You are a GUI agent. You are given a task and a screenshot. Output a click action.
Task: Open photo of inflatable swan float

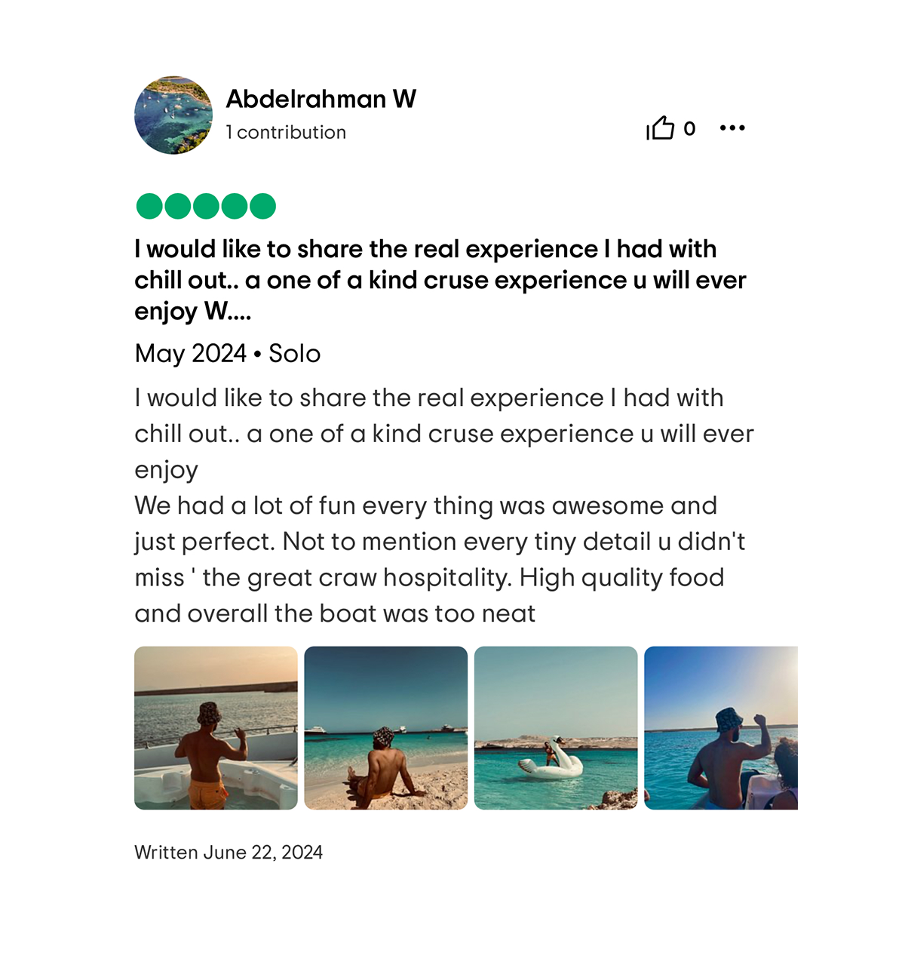pyautogui.click(x=556, y=728)
